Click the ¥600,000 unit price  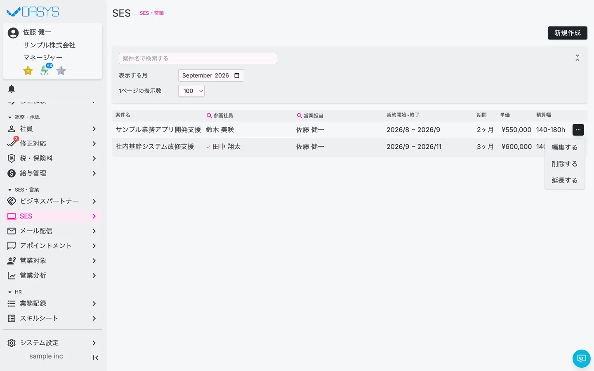pos(516,147)
